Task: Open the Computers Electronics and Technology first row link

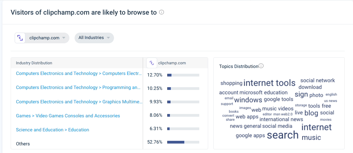Action: (79, 73)
